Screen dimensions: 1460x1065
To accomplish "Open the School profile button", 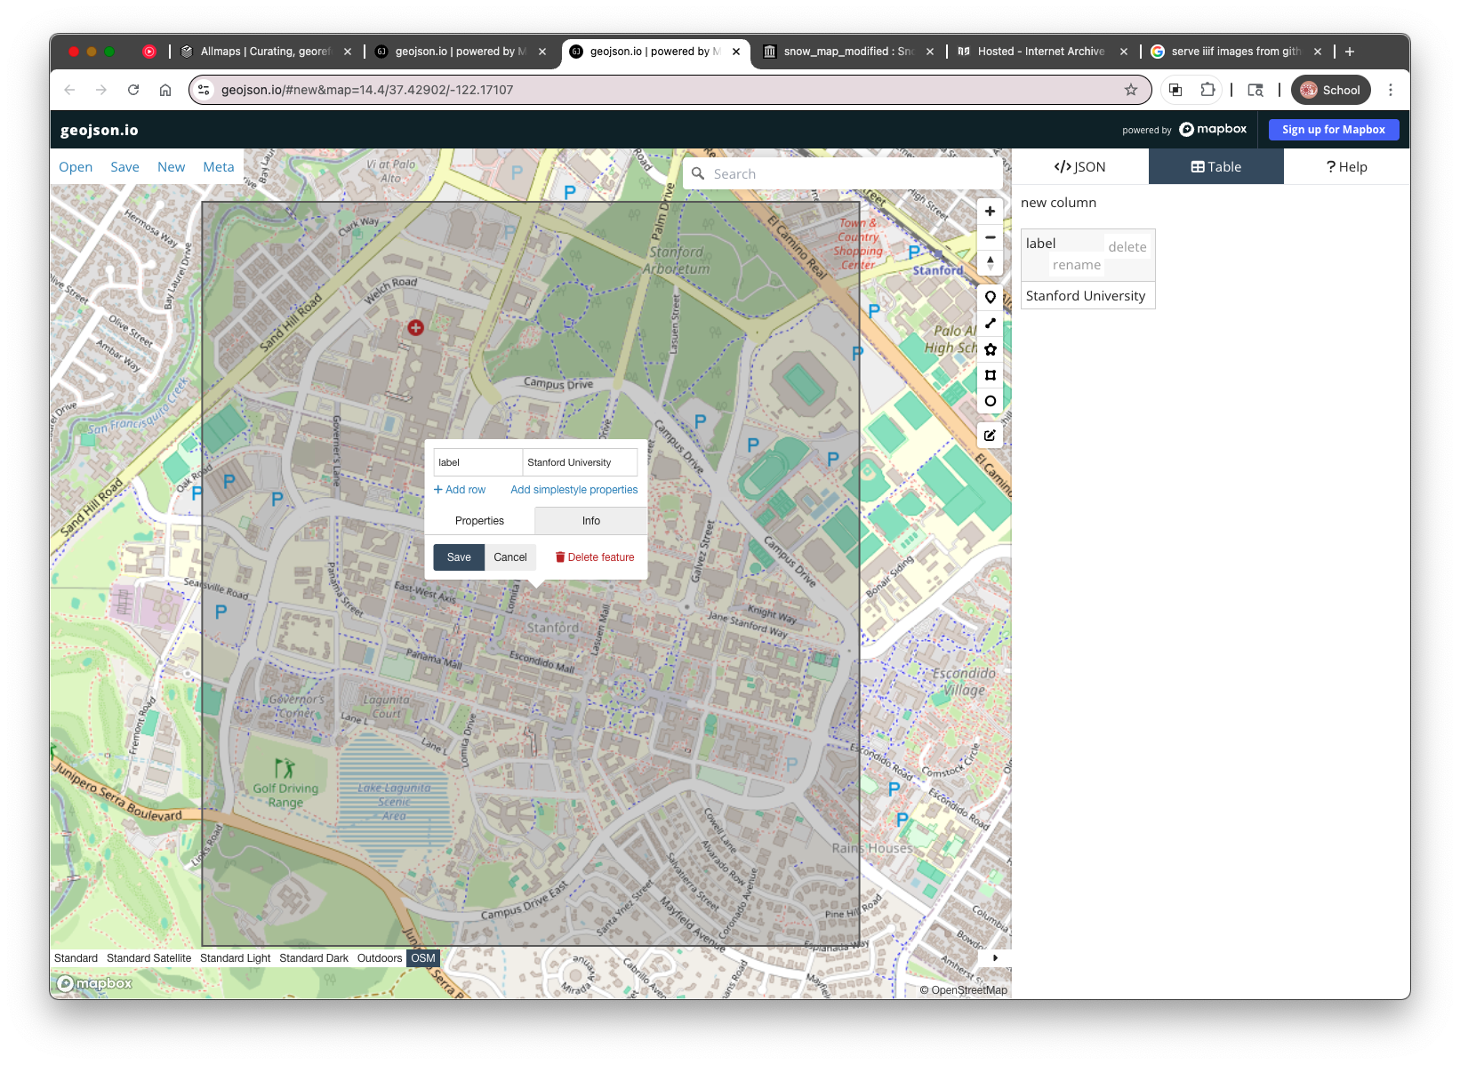I will (x=1331, y=90).
